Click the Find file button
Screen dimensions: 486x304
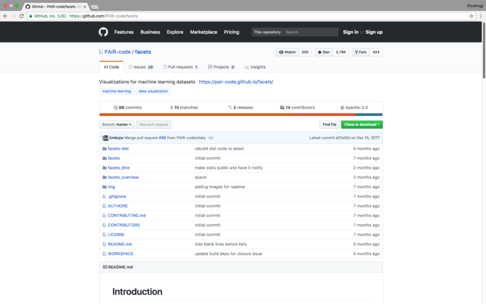329,125
